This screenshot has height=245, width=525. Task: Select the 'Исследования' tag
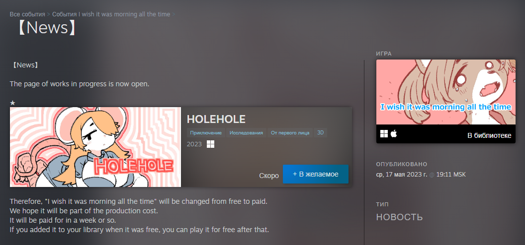coord(246,133)
